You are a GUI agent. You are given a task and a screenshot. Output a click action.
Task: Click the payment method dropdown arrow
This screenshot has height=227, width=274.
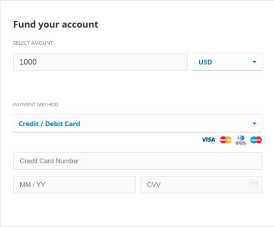(x=254, y=124)
